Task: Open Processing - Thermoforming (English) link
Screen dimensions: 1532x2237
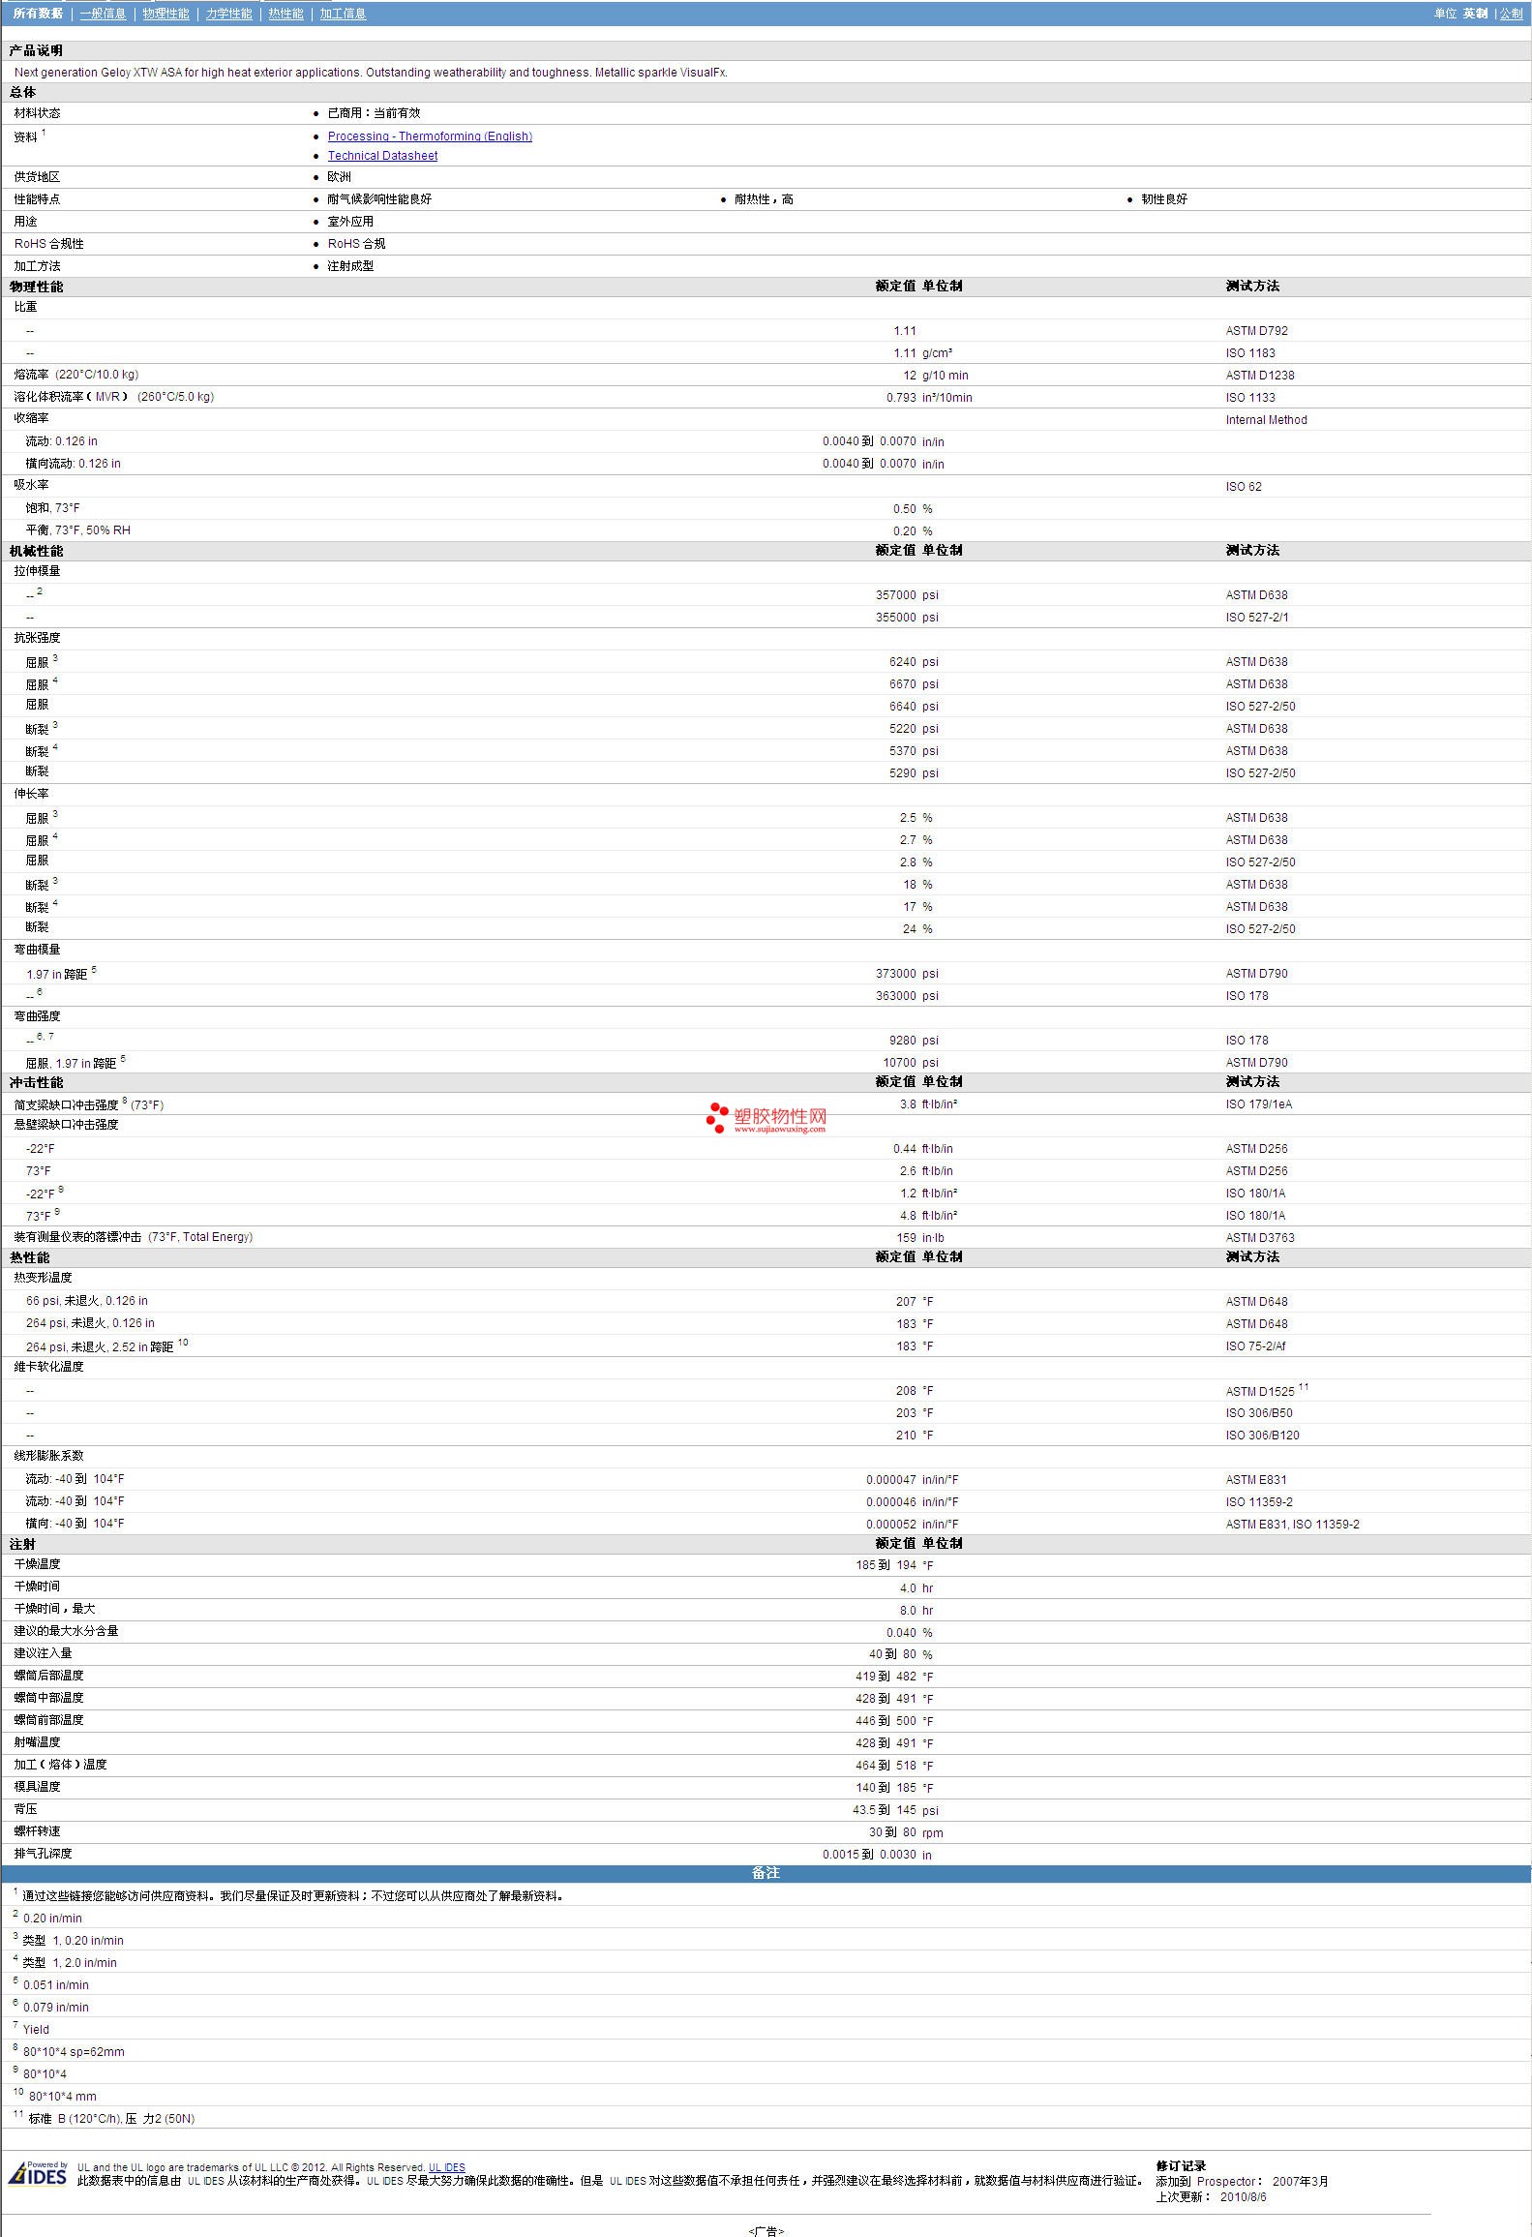Action: click(430, 136)
